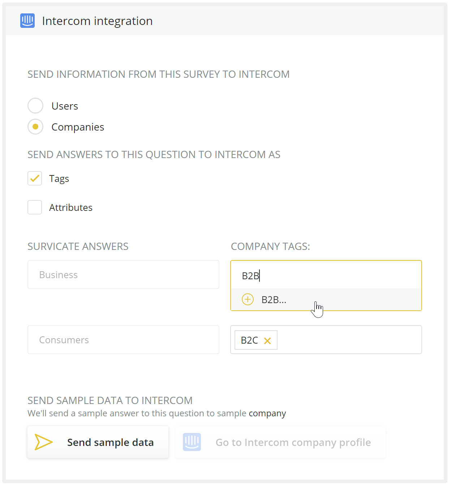Image resolution: width=451 pixels, height=489 pixels.
Task: Click the Consumers answer field
Action: [123, 340]
